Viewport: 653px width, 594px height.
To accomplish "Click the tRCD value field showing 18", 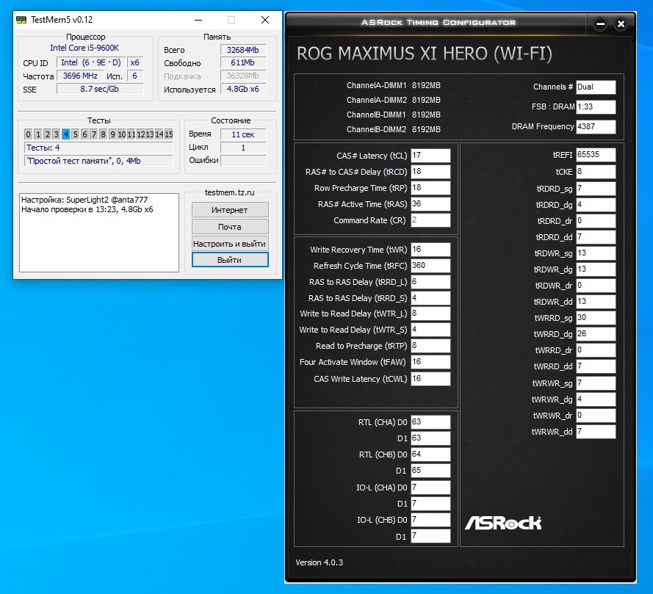I will [x=430, y=172].
